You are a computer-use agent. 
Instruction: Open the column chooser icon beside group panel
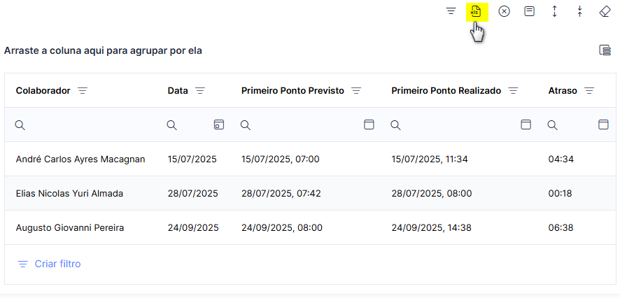point(605,50)
